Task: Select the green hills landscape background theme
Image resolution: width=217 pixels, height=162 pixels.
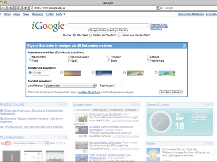Action: pos(167,73)
